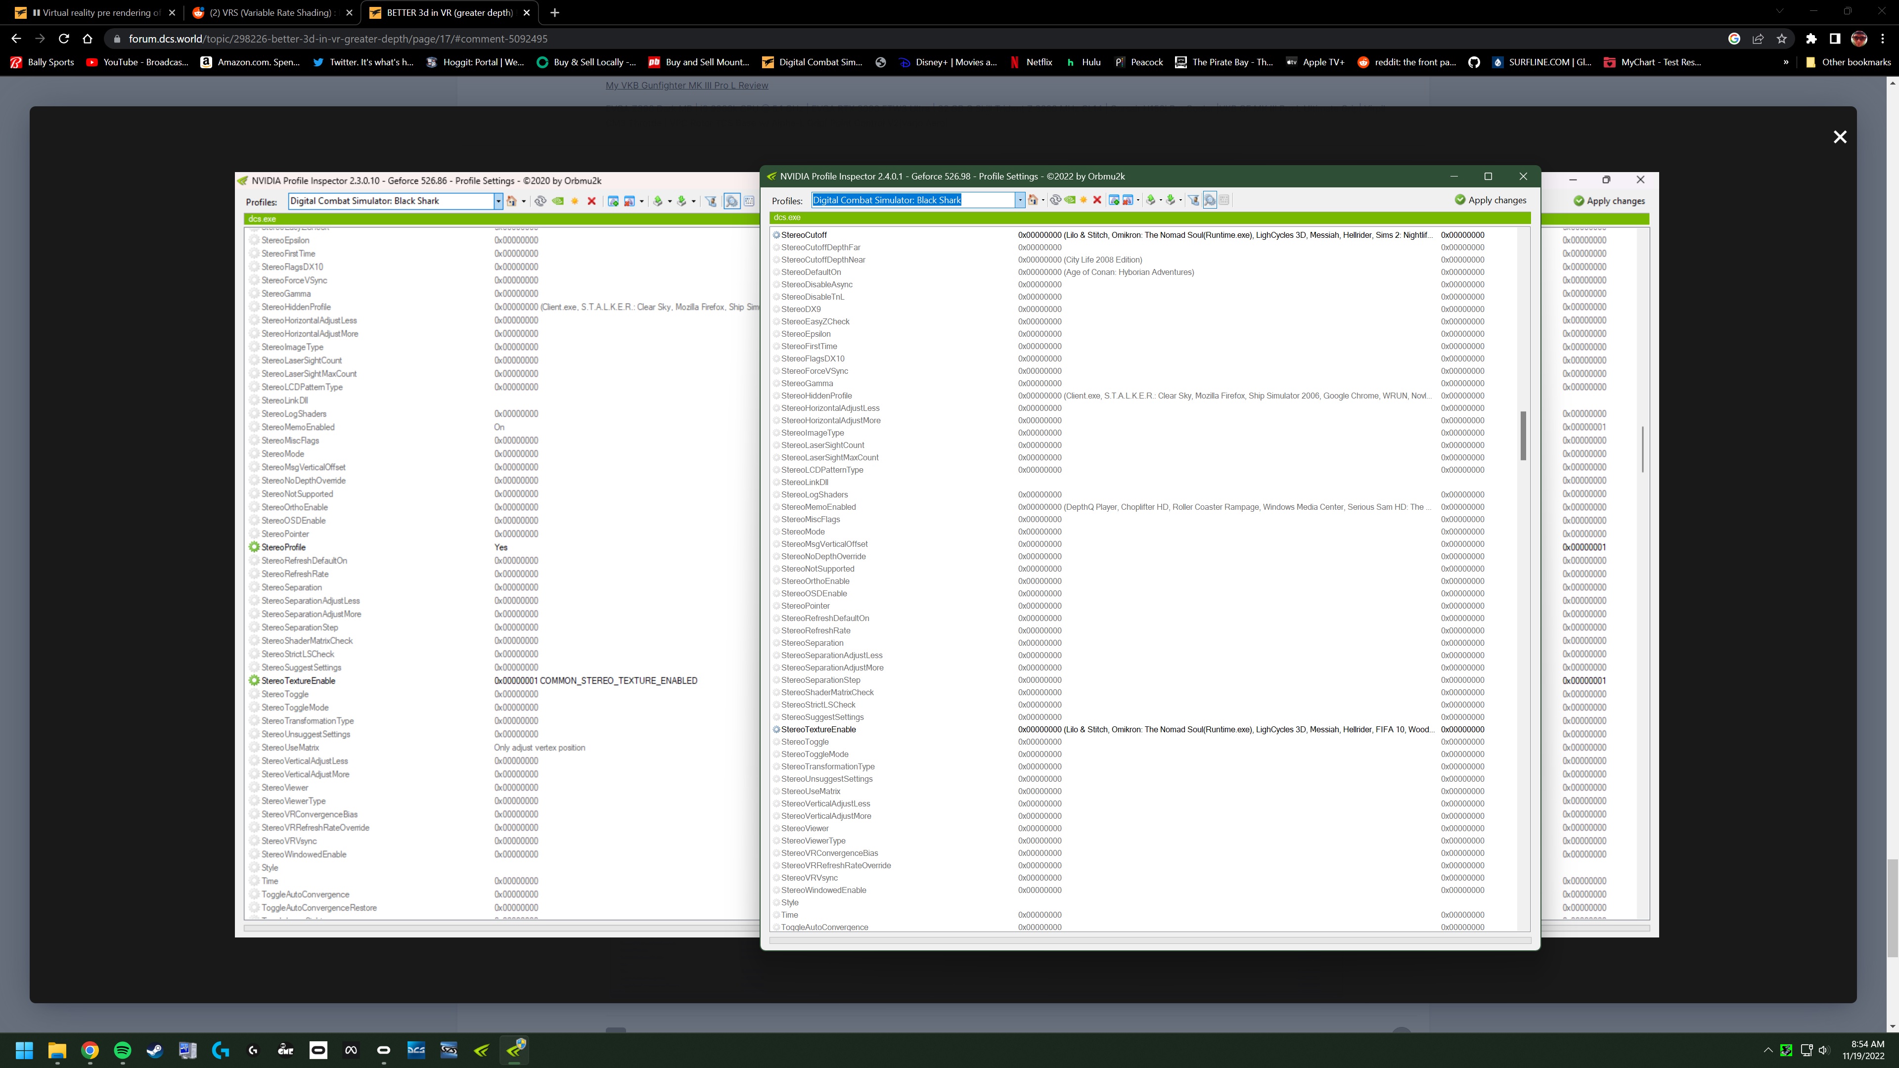The image size is (1899, 1068).
Task: Open the My VKB Gunfighter MK III review link
Action: [x=686, y=86]
